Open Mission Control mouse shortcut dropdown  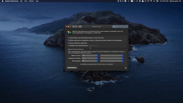(112, 56)
